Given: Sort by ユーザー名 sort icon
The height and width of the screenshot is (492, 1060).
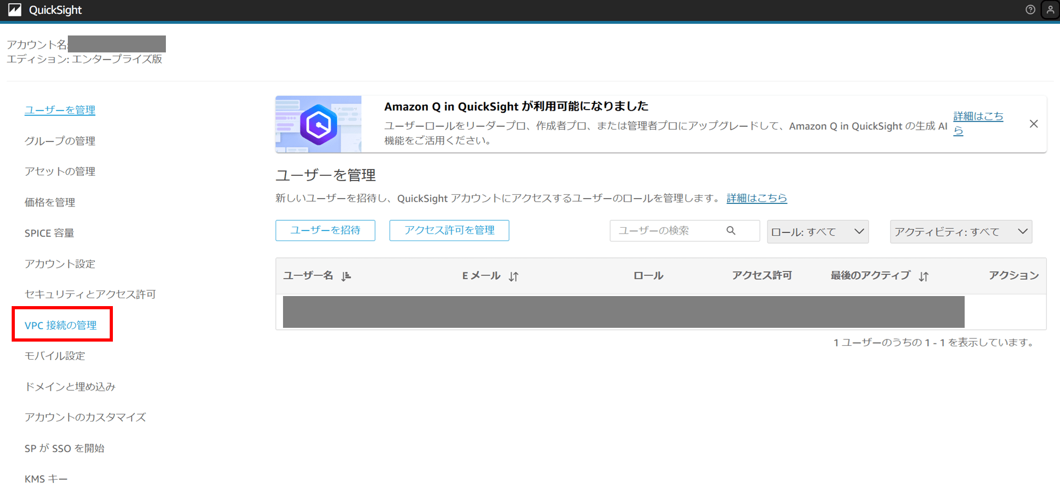Looking at the screenshot, I should [x=346, y=276].
